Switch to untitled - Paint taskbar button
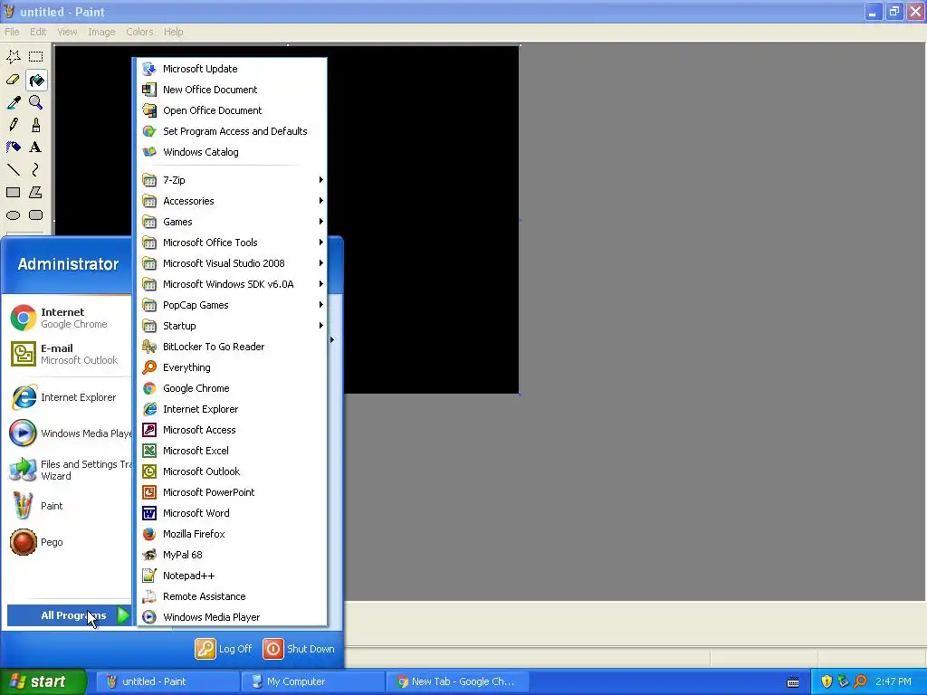 [x=167, y=681]
